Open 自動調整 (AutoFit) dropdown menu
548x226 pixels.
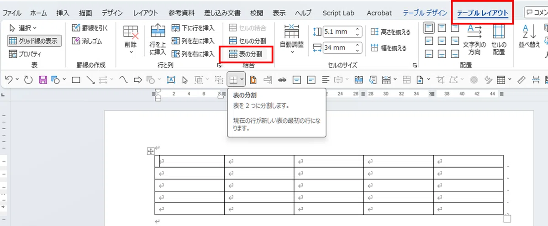(x=291, y=40)
